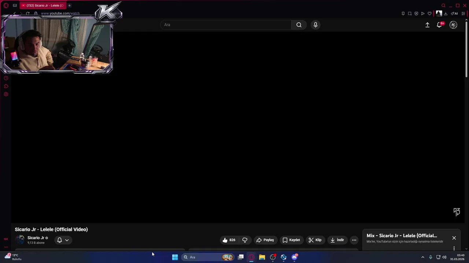Open OBS Studio taskbar icon

point(273,257)
